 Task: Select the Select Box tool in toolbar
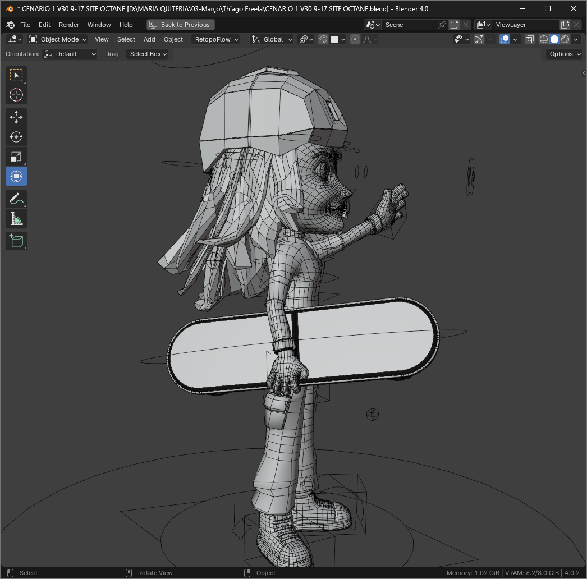16,76
